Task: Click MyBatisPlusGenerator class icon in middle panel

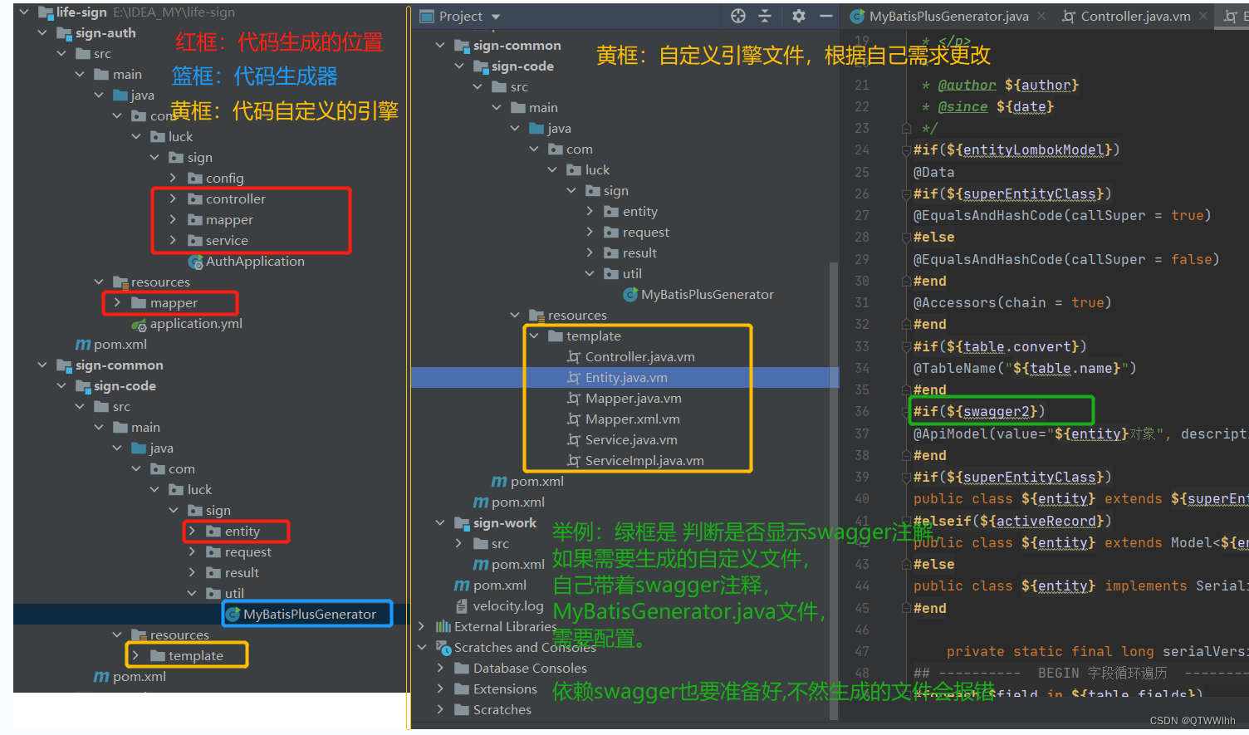Action: 630,295
